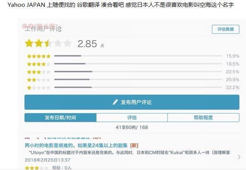Viewport: 246px width, 170px height.
Task: Expand the review using the right chevron arrow
Action: click(x=239, y=157)
